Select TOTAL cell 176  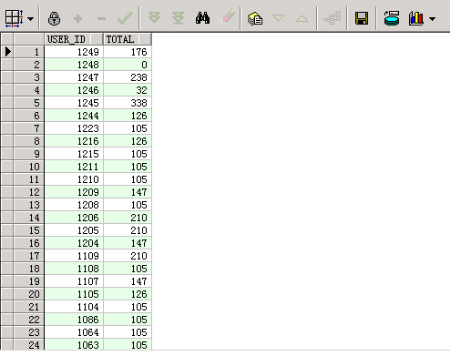click(128, 52)
